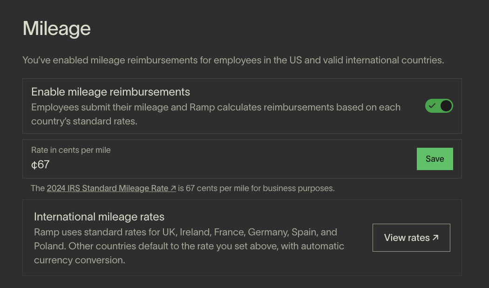This screenshot has height=288, width=489.
Task: Turn off the Enable mileage reimbursements setting
Action: tap(439, 106)
